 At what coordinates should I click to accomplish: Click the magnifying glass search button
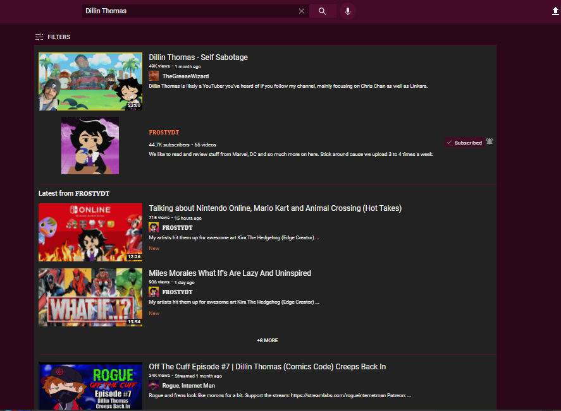323,11
